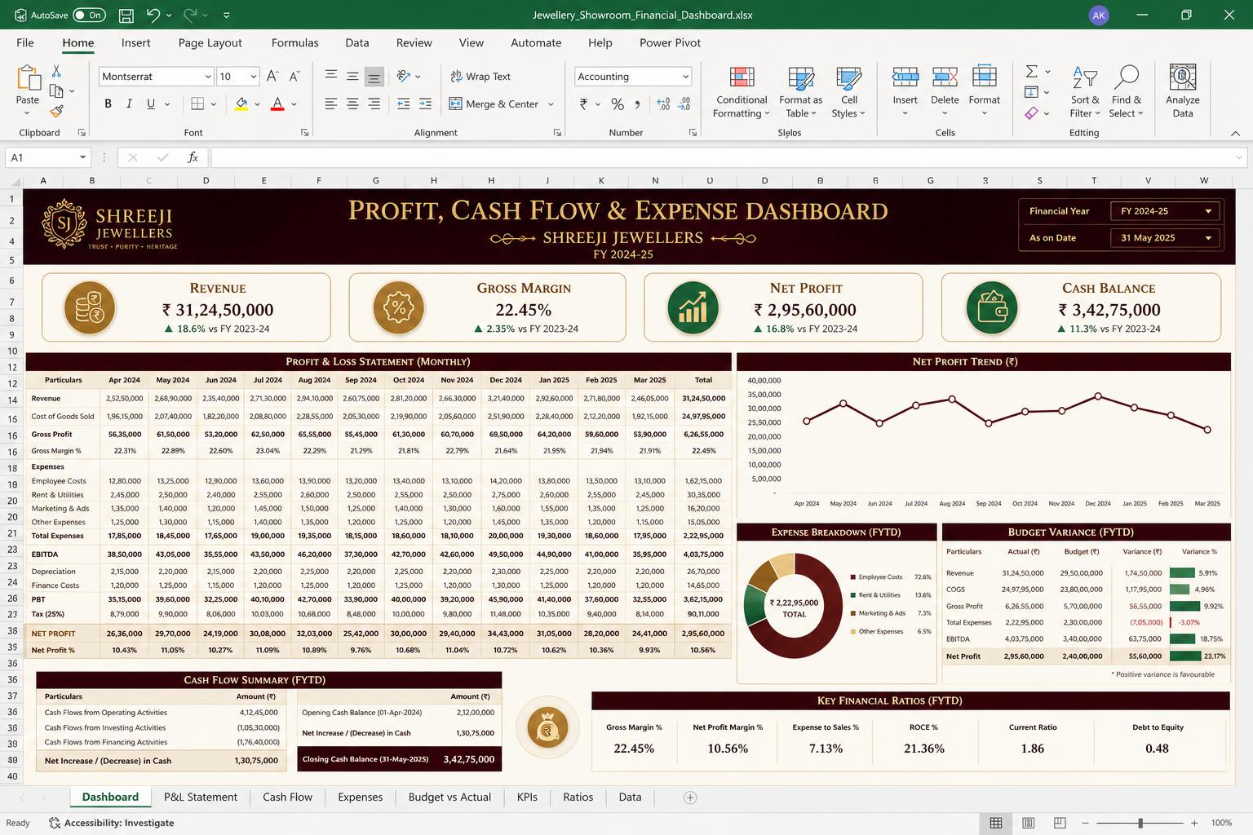This screenshot has height=835, width=1253.
Task: Click the Insert Function fx icon
Action: click(x=193, y=157)
